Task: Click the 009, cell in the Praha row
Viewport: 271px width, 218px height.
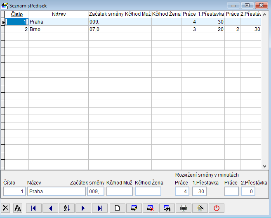Action: click(x=106, y=22)
